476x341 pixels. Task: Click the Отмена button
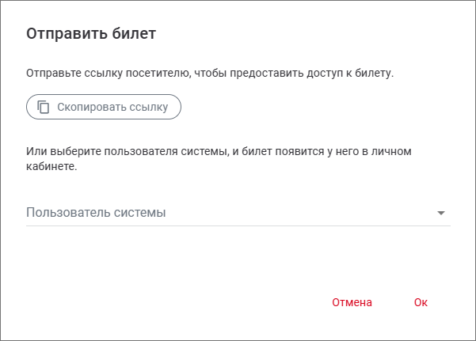(352, 302)
